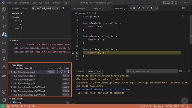Toggle the calc.go breakpoint checkbox
The height and width of the screenshot is (108, 192).
click(x=13, y=102)
